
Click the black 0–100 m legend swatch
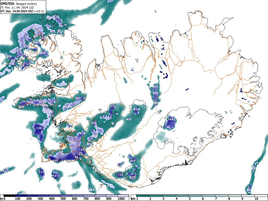pos(9,196)
